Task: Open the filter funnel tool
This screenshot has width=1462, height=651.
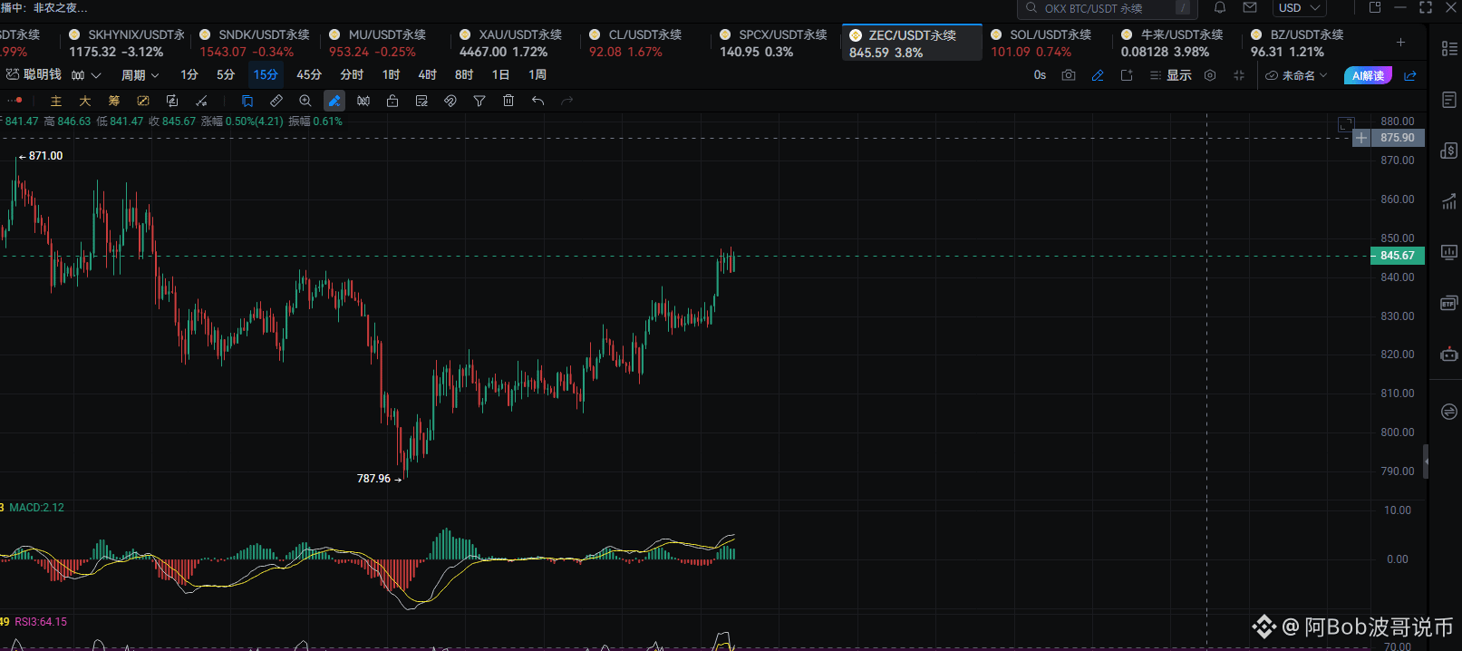Action: point(479,101)
